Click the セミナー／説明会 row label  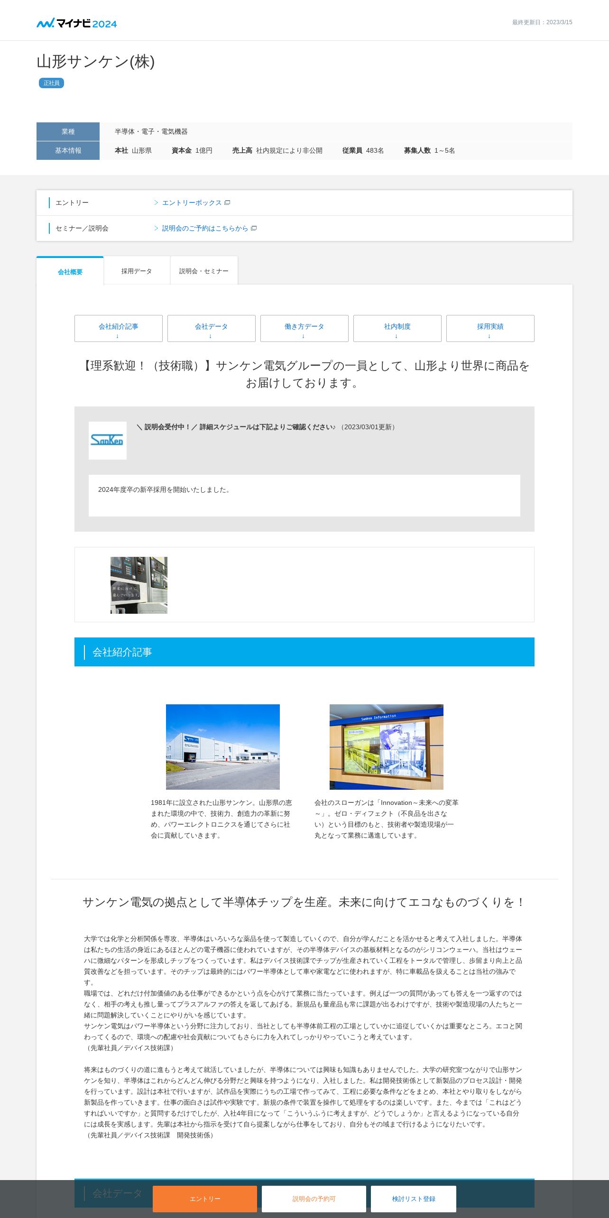pyautogui.click(x=82, y=228)
